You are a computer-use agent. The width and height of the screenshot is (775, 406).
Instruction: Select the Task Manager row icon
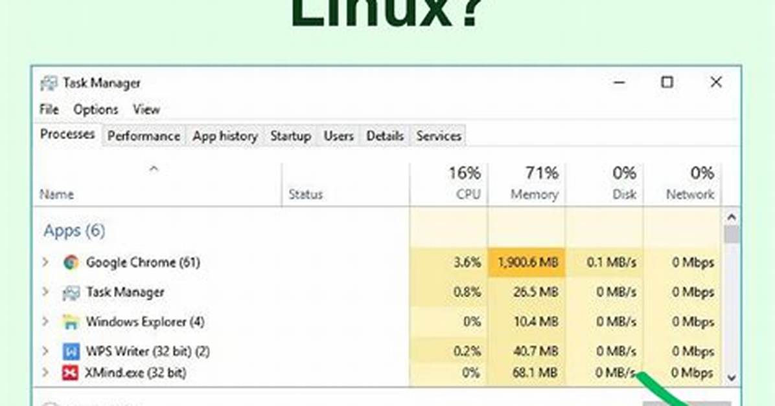71,292
